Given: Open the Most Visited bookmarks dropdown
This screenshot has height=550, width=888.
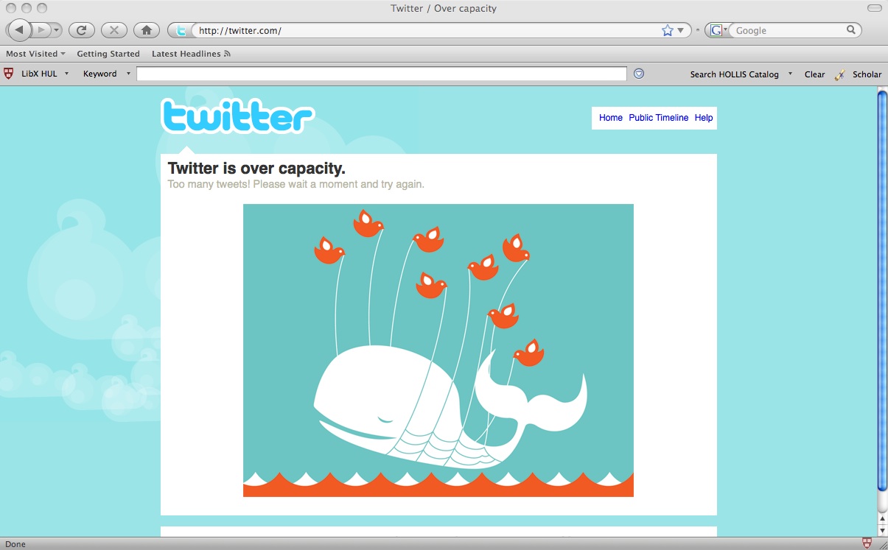Looking at the screenshot, I should coord(35,54).
